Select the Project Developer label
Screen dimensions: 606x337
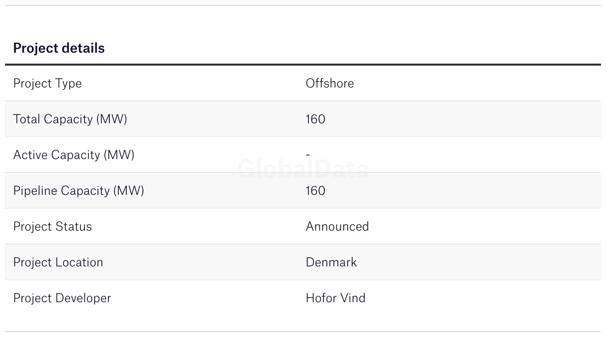(x=62, y=298)
